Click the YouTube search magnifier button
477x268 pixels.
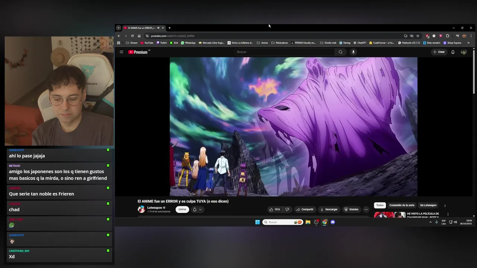click(341, 52)
